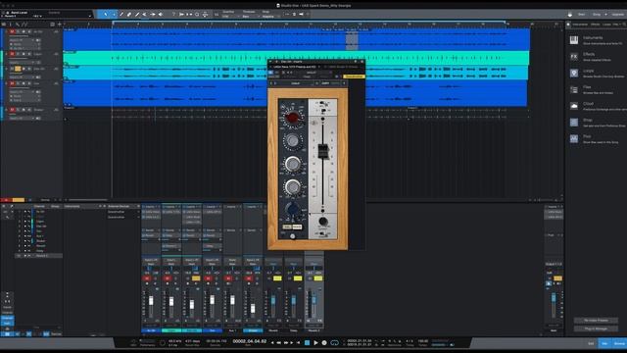Expand the Inserts header on first mixer channel
Viewport: 627px width, 353px height.
click(x=151, y=207)
